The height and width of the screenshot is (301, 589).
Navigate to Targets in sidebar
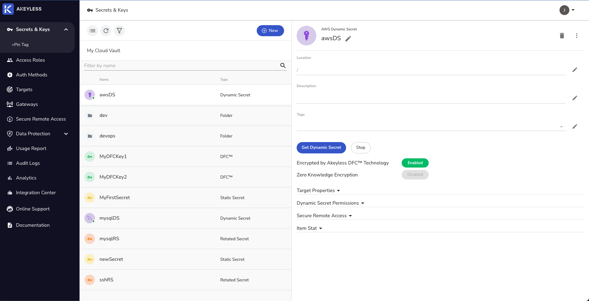[x=24, y=90]
